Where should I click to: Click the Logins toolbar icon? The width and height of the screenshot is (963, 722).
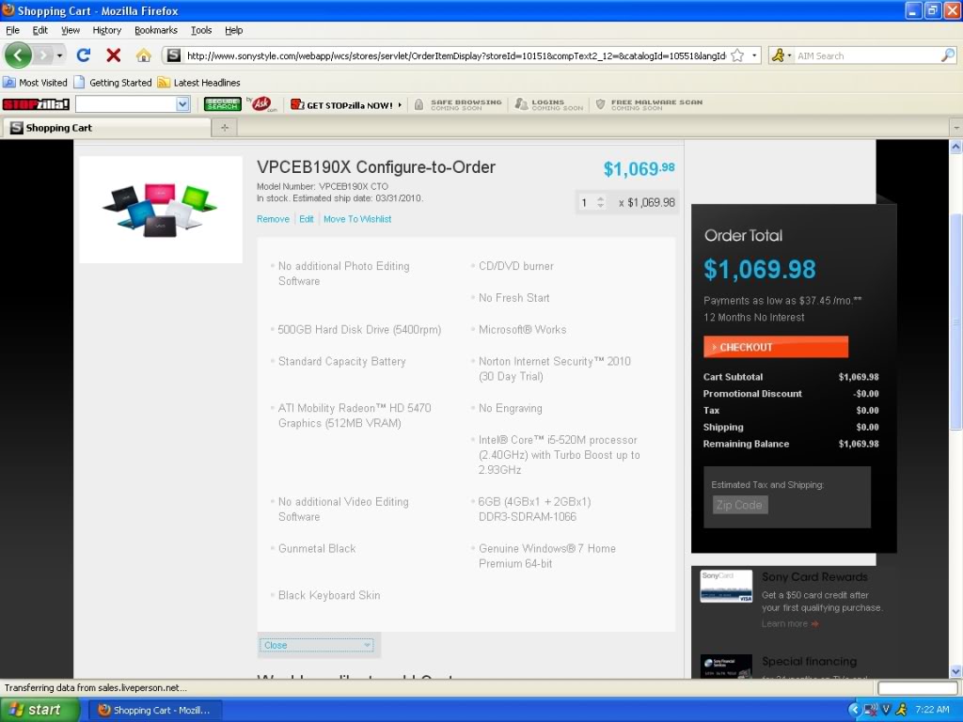coord(521,105)
